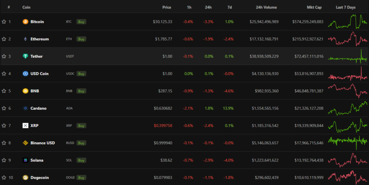Sort by Mkt Cap column header
Screen dimensions: 369x185
tap(314, 7)
